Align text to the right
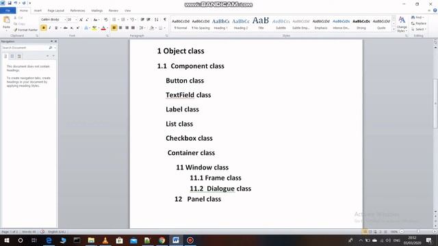 (127, 28)
